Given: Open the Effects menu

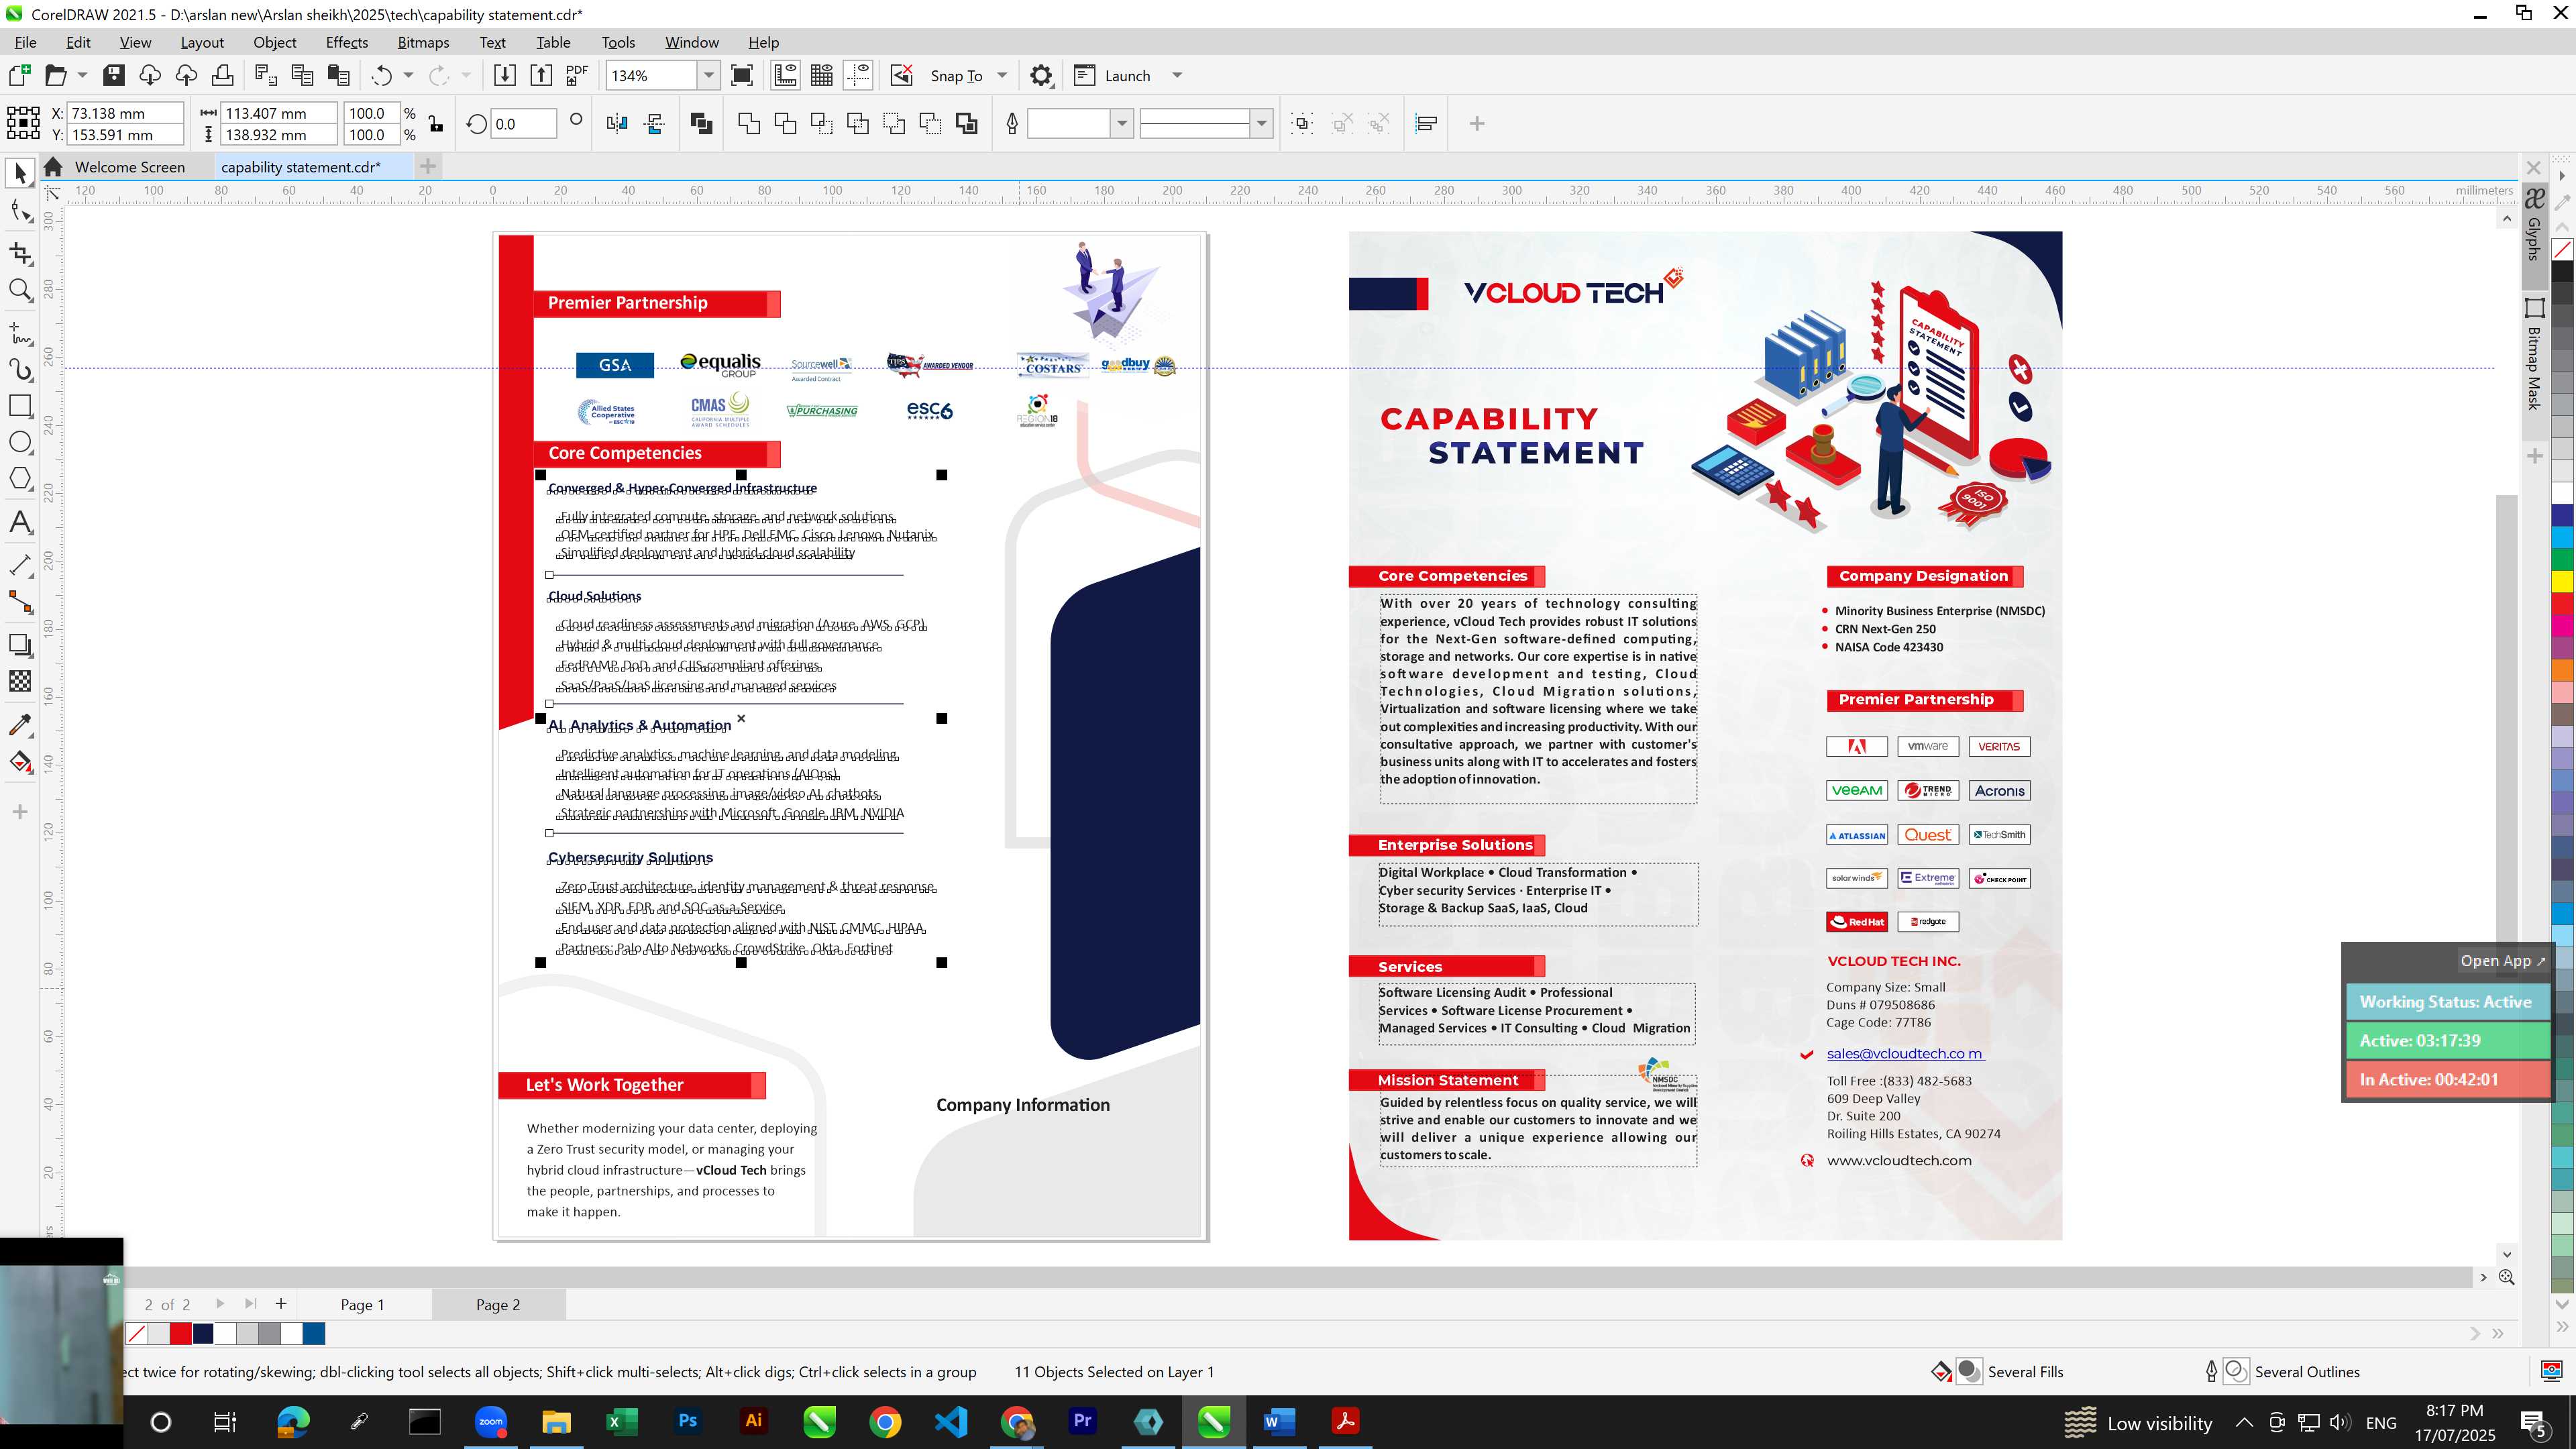Looking at the screenshot, I should click(346, 42).
